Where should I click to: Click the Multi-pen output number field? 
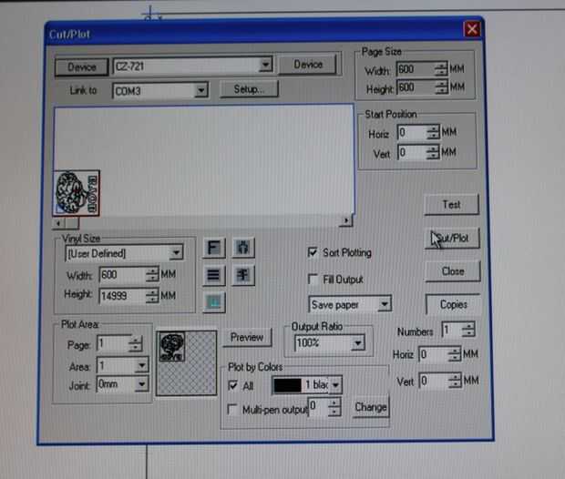click(x=319, y=407)
